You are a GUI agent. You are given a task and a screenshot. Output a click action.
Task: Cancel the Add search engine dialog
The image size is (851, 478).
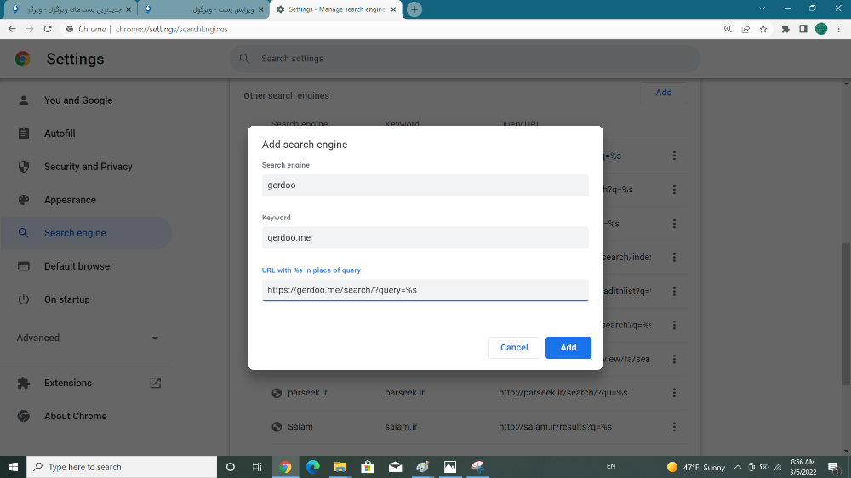tap(513, 347)
